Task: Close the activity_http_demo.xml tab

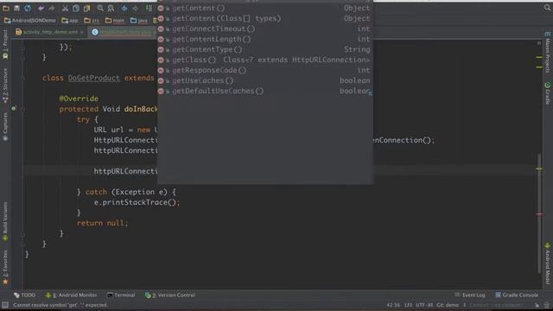Action: 82,32
